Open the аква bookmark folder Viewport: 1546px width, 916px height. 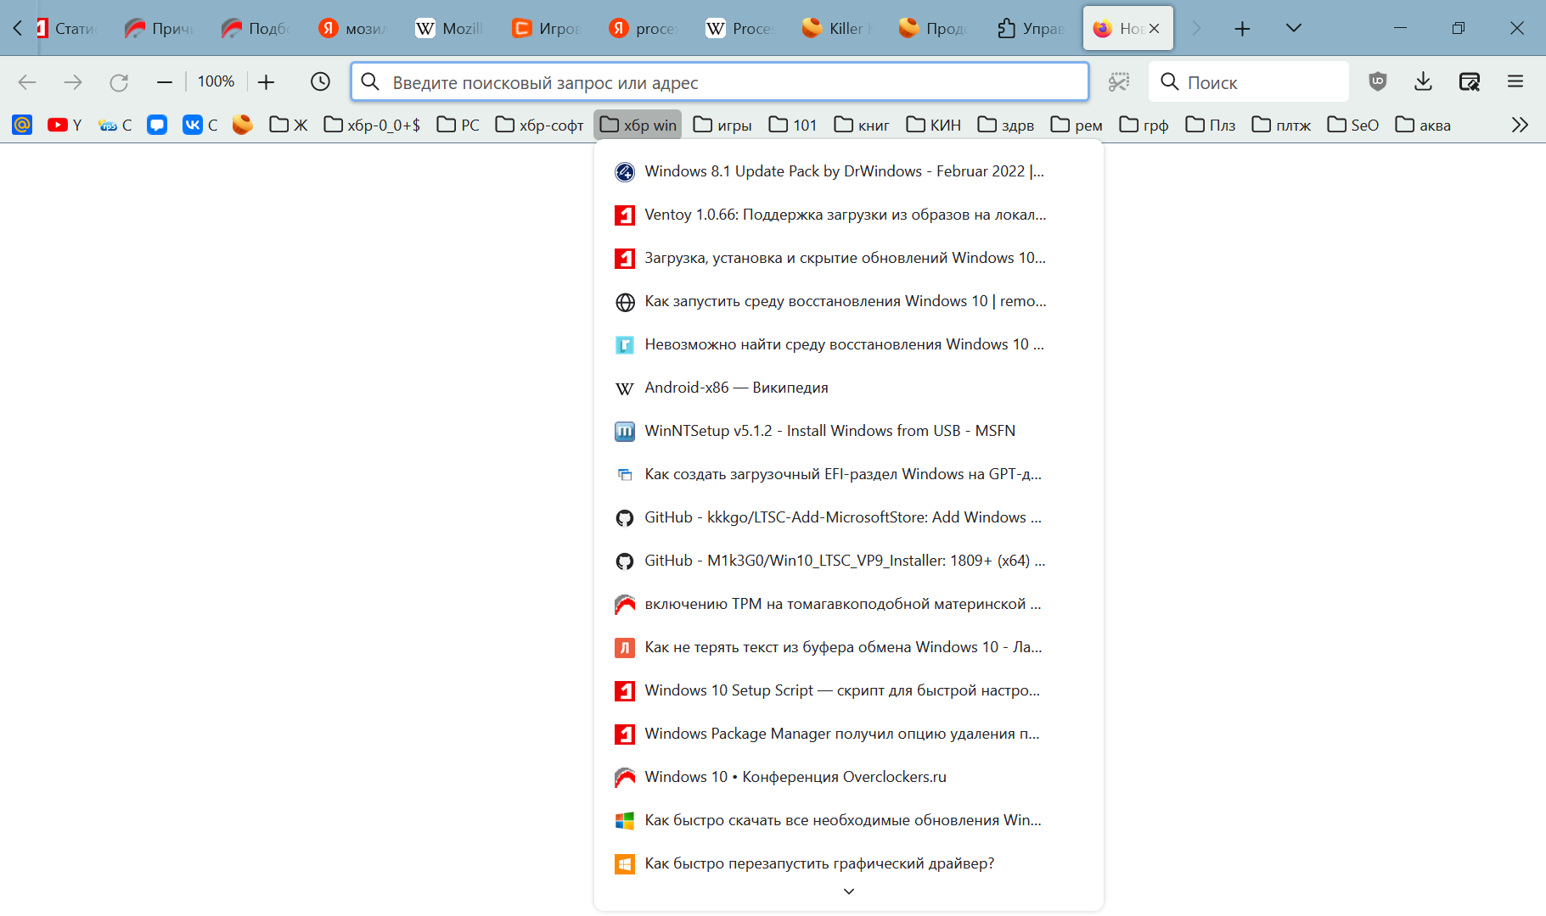(x=1423, y=125)
